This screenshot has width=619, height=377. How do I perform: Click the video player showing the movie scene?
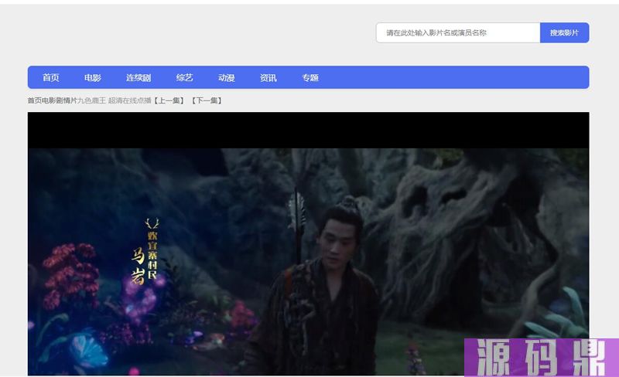pyautogui.click(x=308, y=243)
